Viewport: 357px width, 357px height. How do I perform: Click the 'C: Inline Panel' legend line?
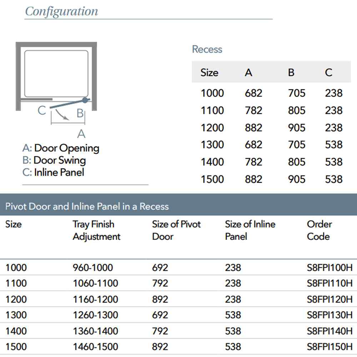click(53, 172)
